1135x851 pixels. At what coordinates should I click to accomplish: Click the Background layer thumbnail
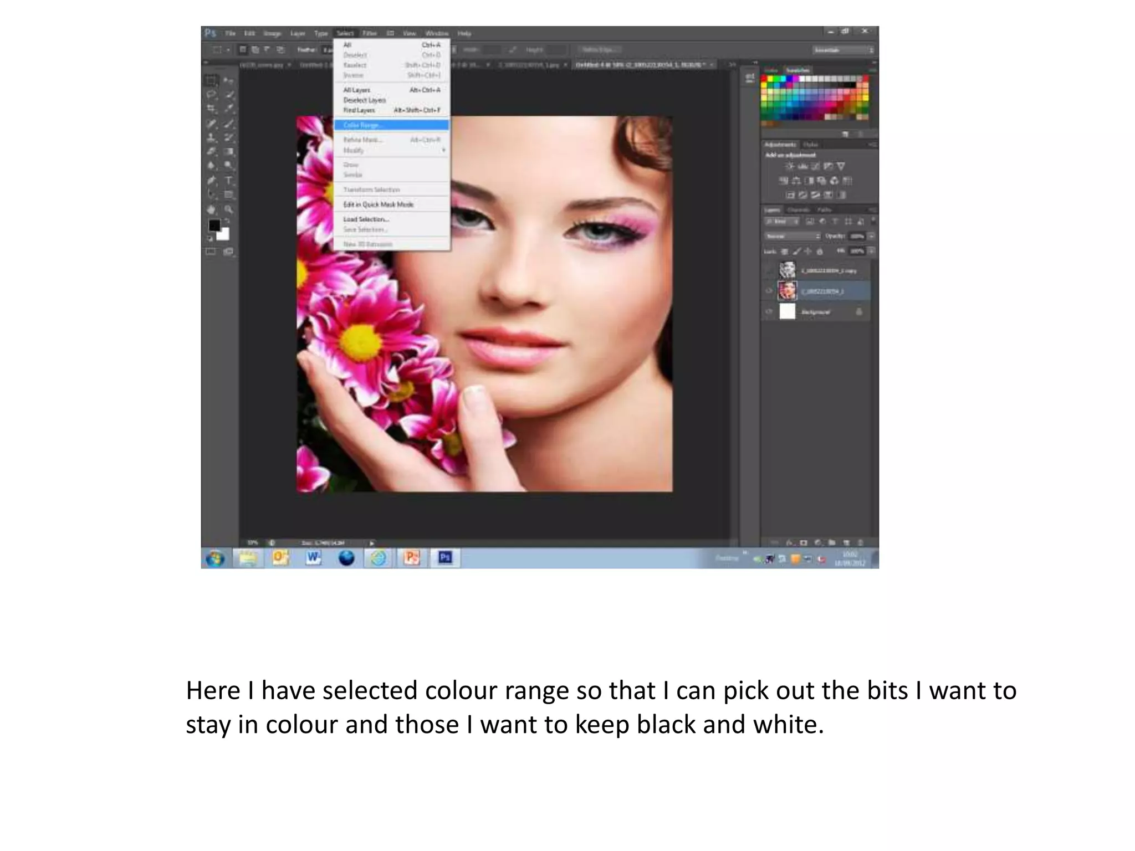point(787,312)
